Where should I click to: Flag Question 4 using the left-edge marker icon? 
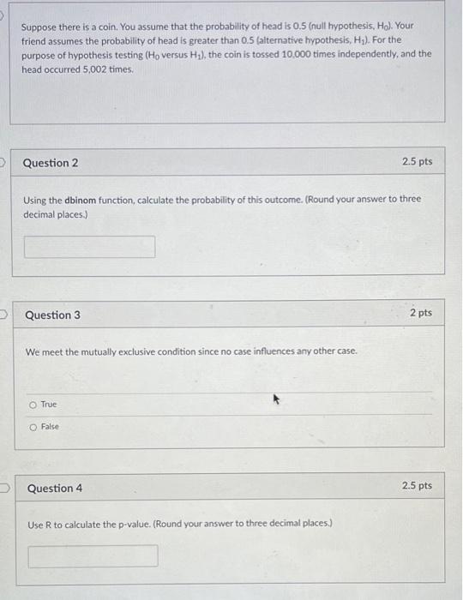tap(3, 488)
